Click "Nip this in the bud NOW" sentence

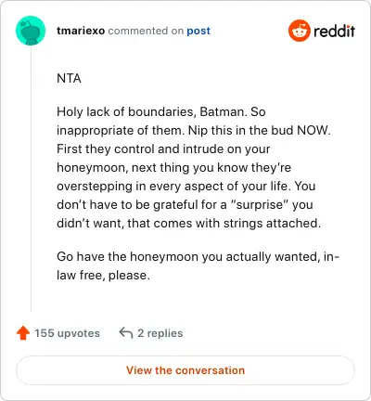click(259, 130)
